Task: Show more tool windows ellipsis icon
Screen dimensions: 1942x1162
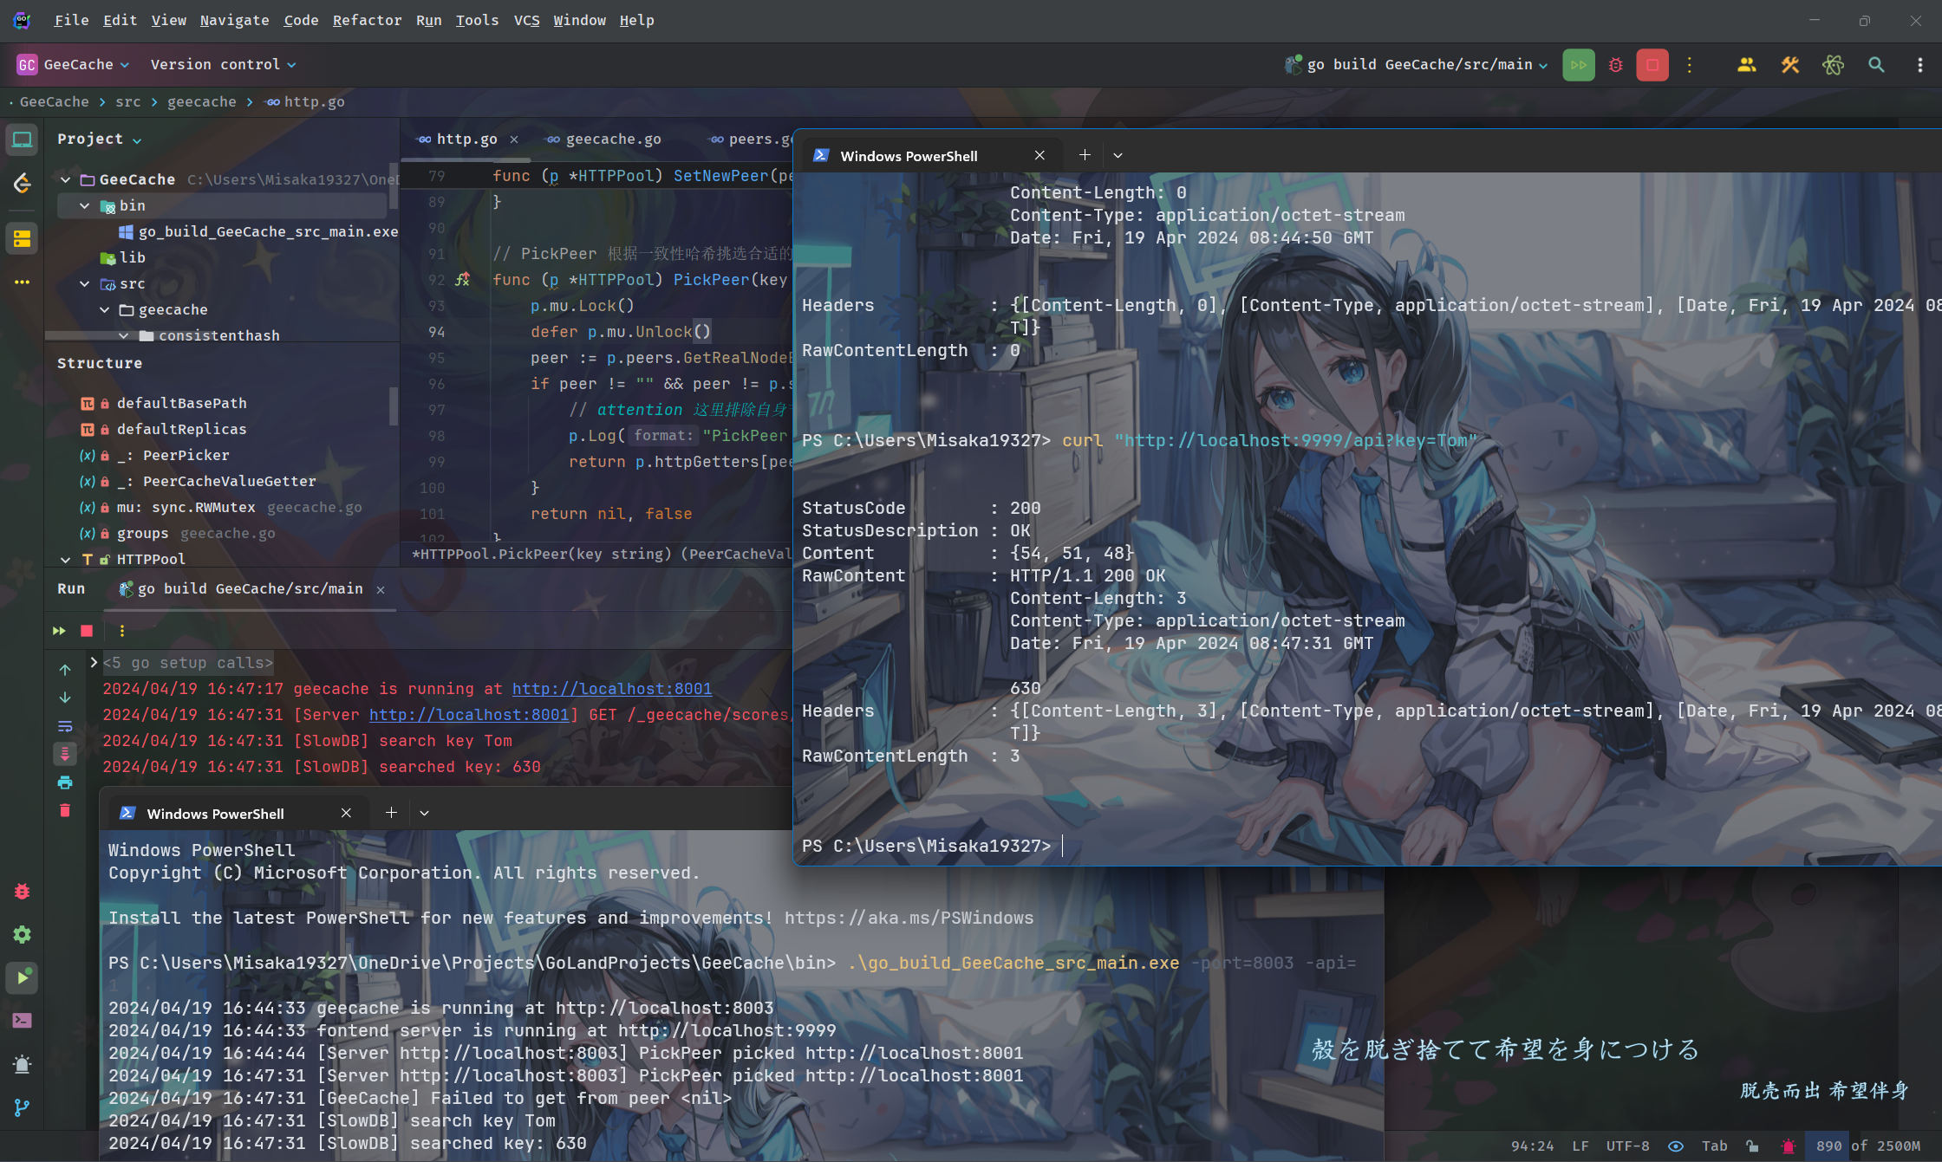Action: pyautogui.click(x=22, y=282)
